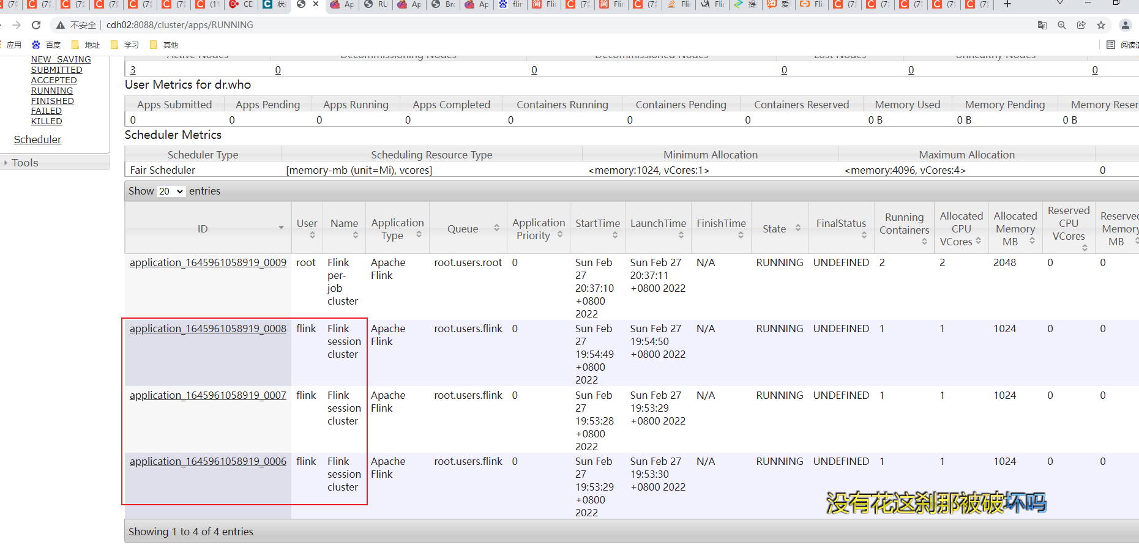Image resolution: width=1139 pixels, height=553 pixels.
Task: Click the magnifier zoom icon in the address bar
Action: (1062, 25)
